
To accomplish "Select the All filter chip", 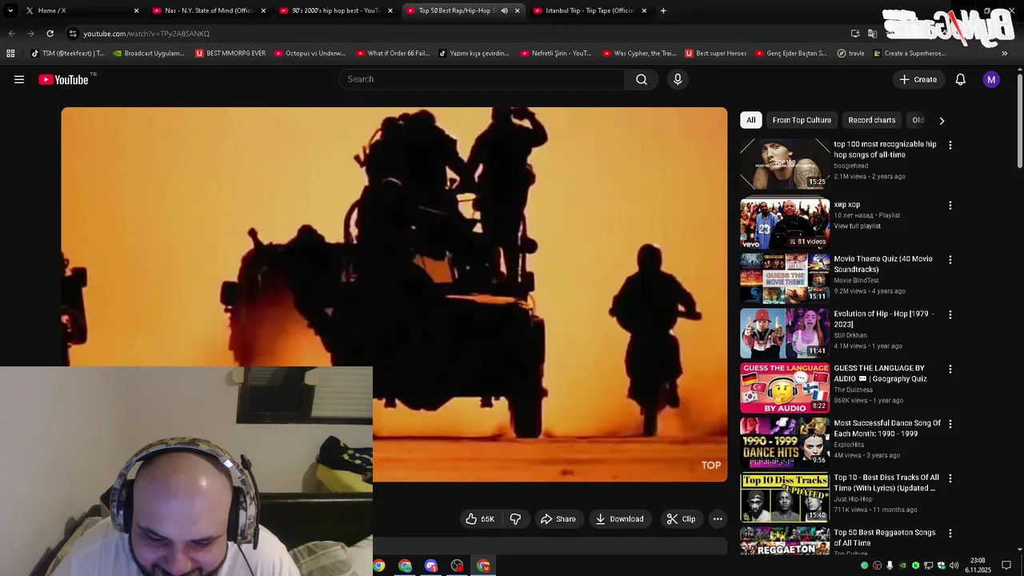I will (750, 120).
